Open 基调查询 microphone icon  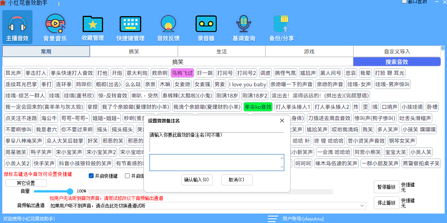(x=244, y=26)
